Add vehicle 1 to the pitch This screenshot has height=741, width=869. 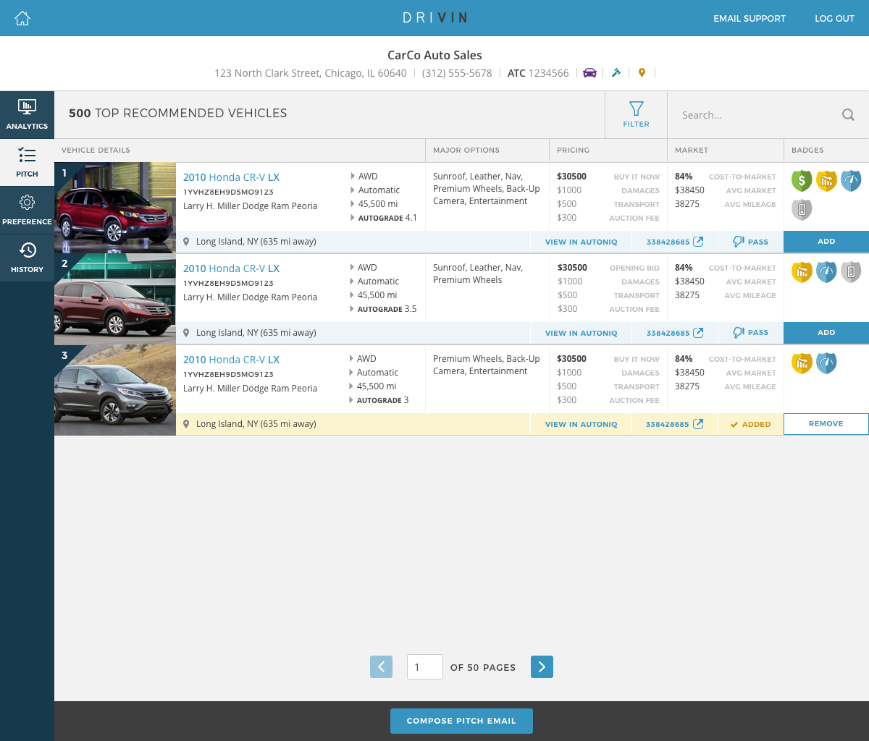pos(826,242)
